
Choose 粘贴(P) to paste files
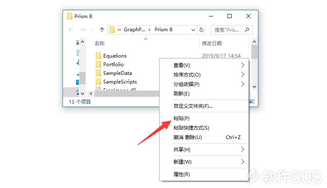tap(204, 118)
